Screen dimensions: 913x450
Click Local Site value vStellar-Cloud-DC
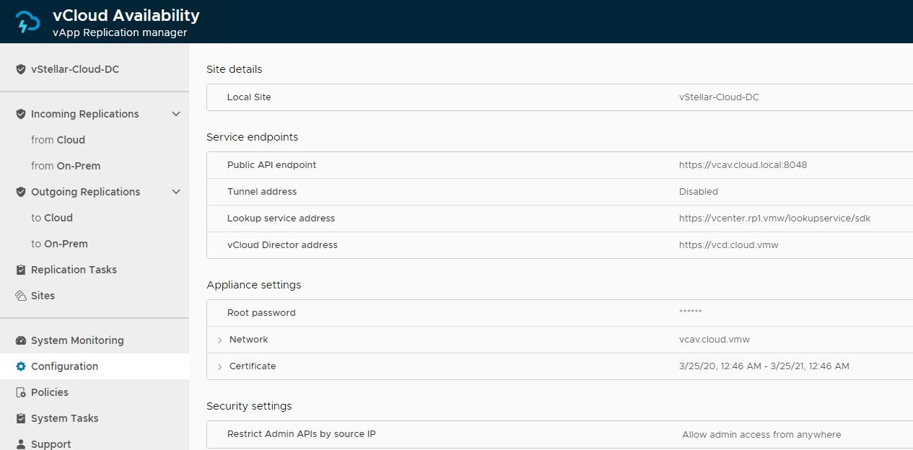pyautogui.click(x=719, y=97)
